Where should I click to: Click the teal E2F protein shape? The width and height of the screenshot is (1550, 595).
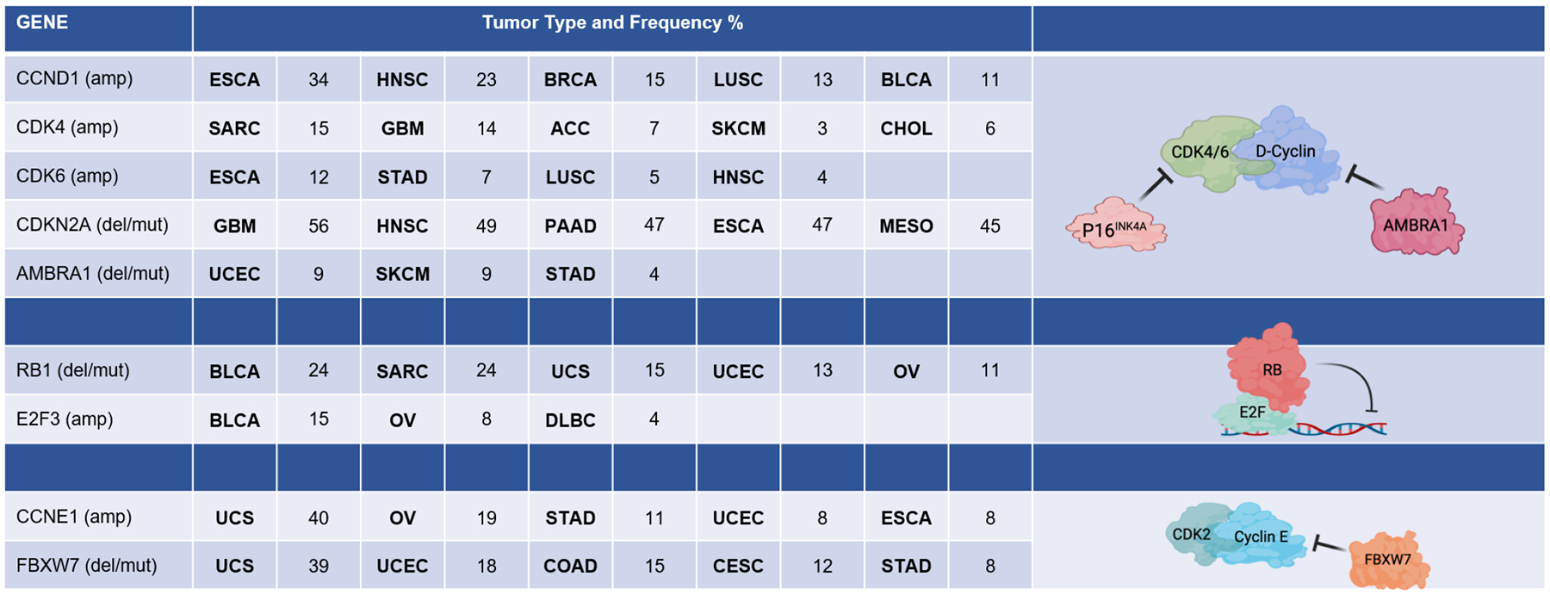coord(1253,415)
